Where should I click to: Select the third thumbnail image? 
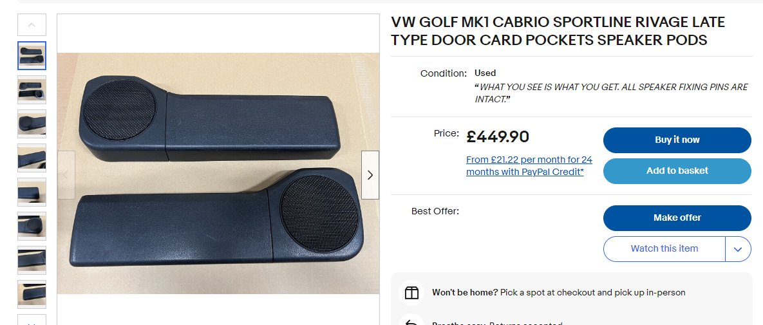pos(32,124)
